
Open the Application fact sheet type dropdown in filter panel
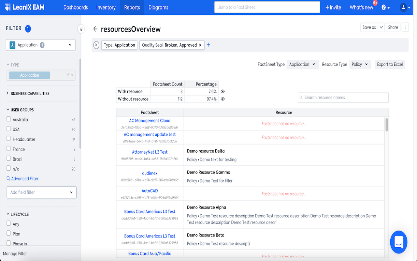pos(41,45)
